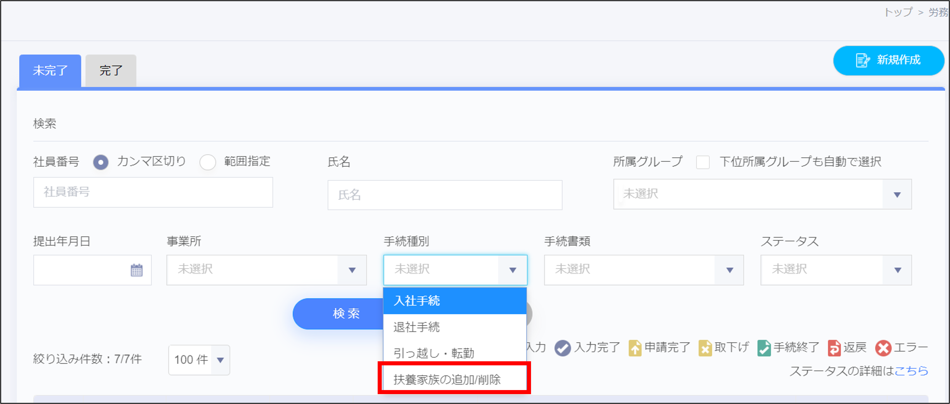The width and height of the screenshot is (950, 404).
Task: Expand the 事業所 dropdown
Action: [266, 270]
